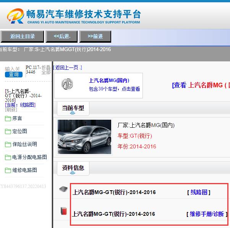Click the 输入关 keyword input field
Screen dimensions: 230x228
(12, 69)
